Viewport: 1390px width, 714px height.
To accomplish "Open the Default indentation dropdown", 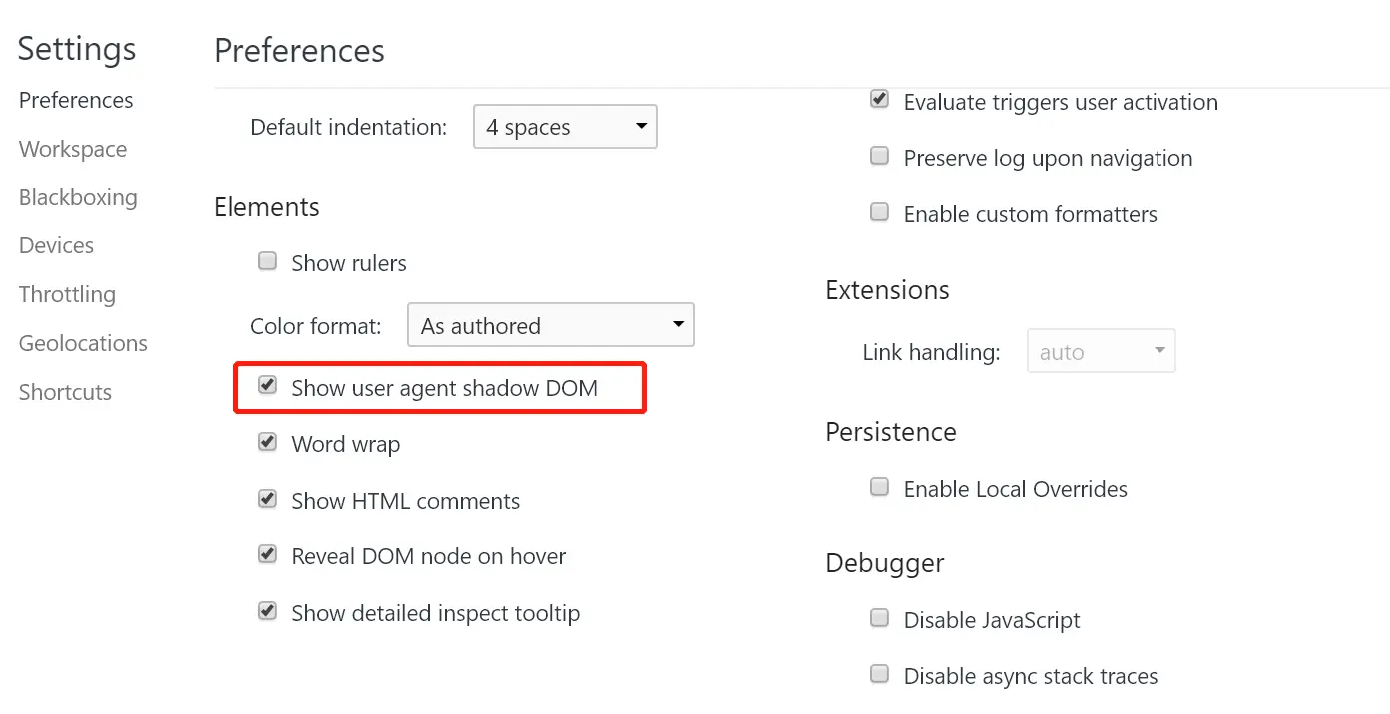I will coord(565,127).
